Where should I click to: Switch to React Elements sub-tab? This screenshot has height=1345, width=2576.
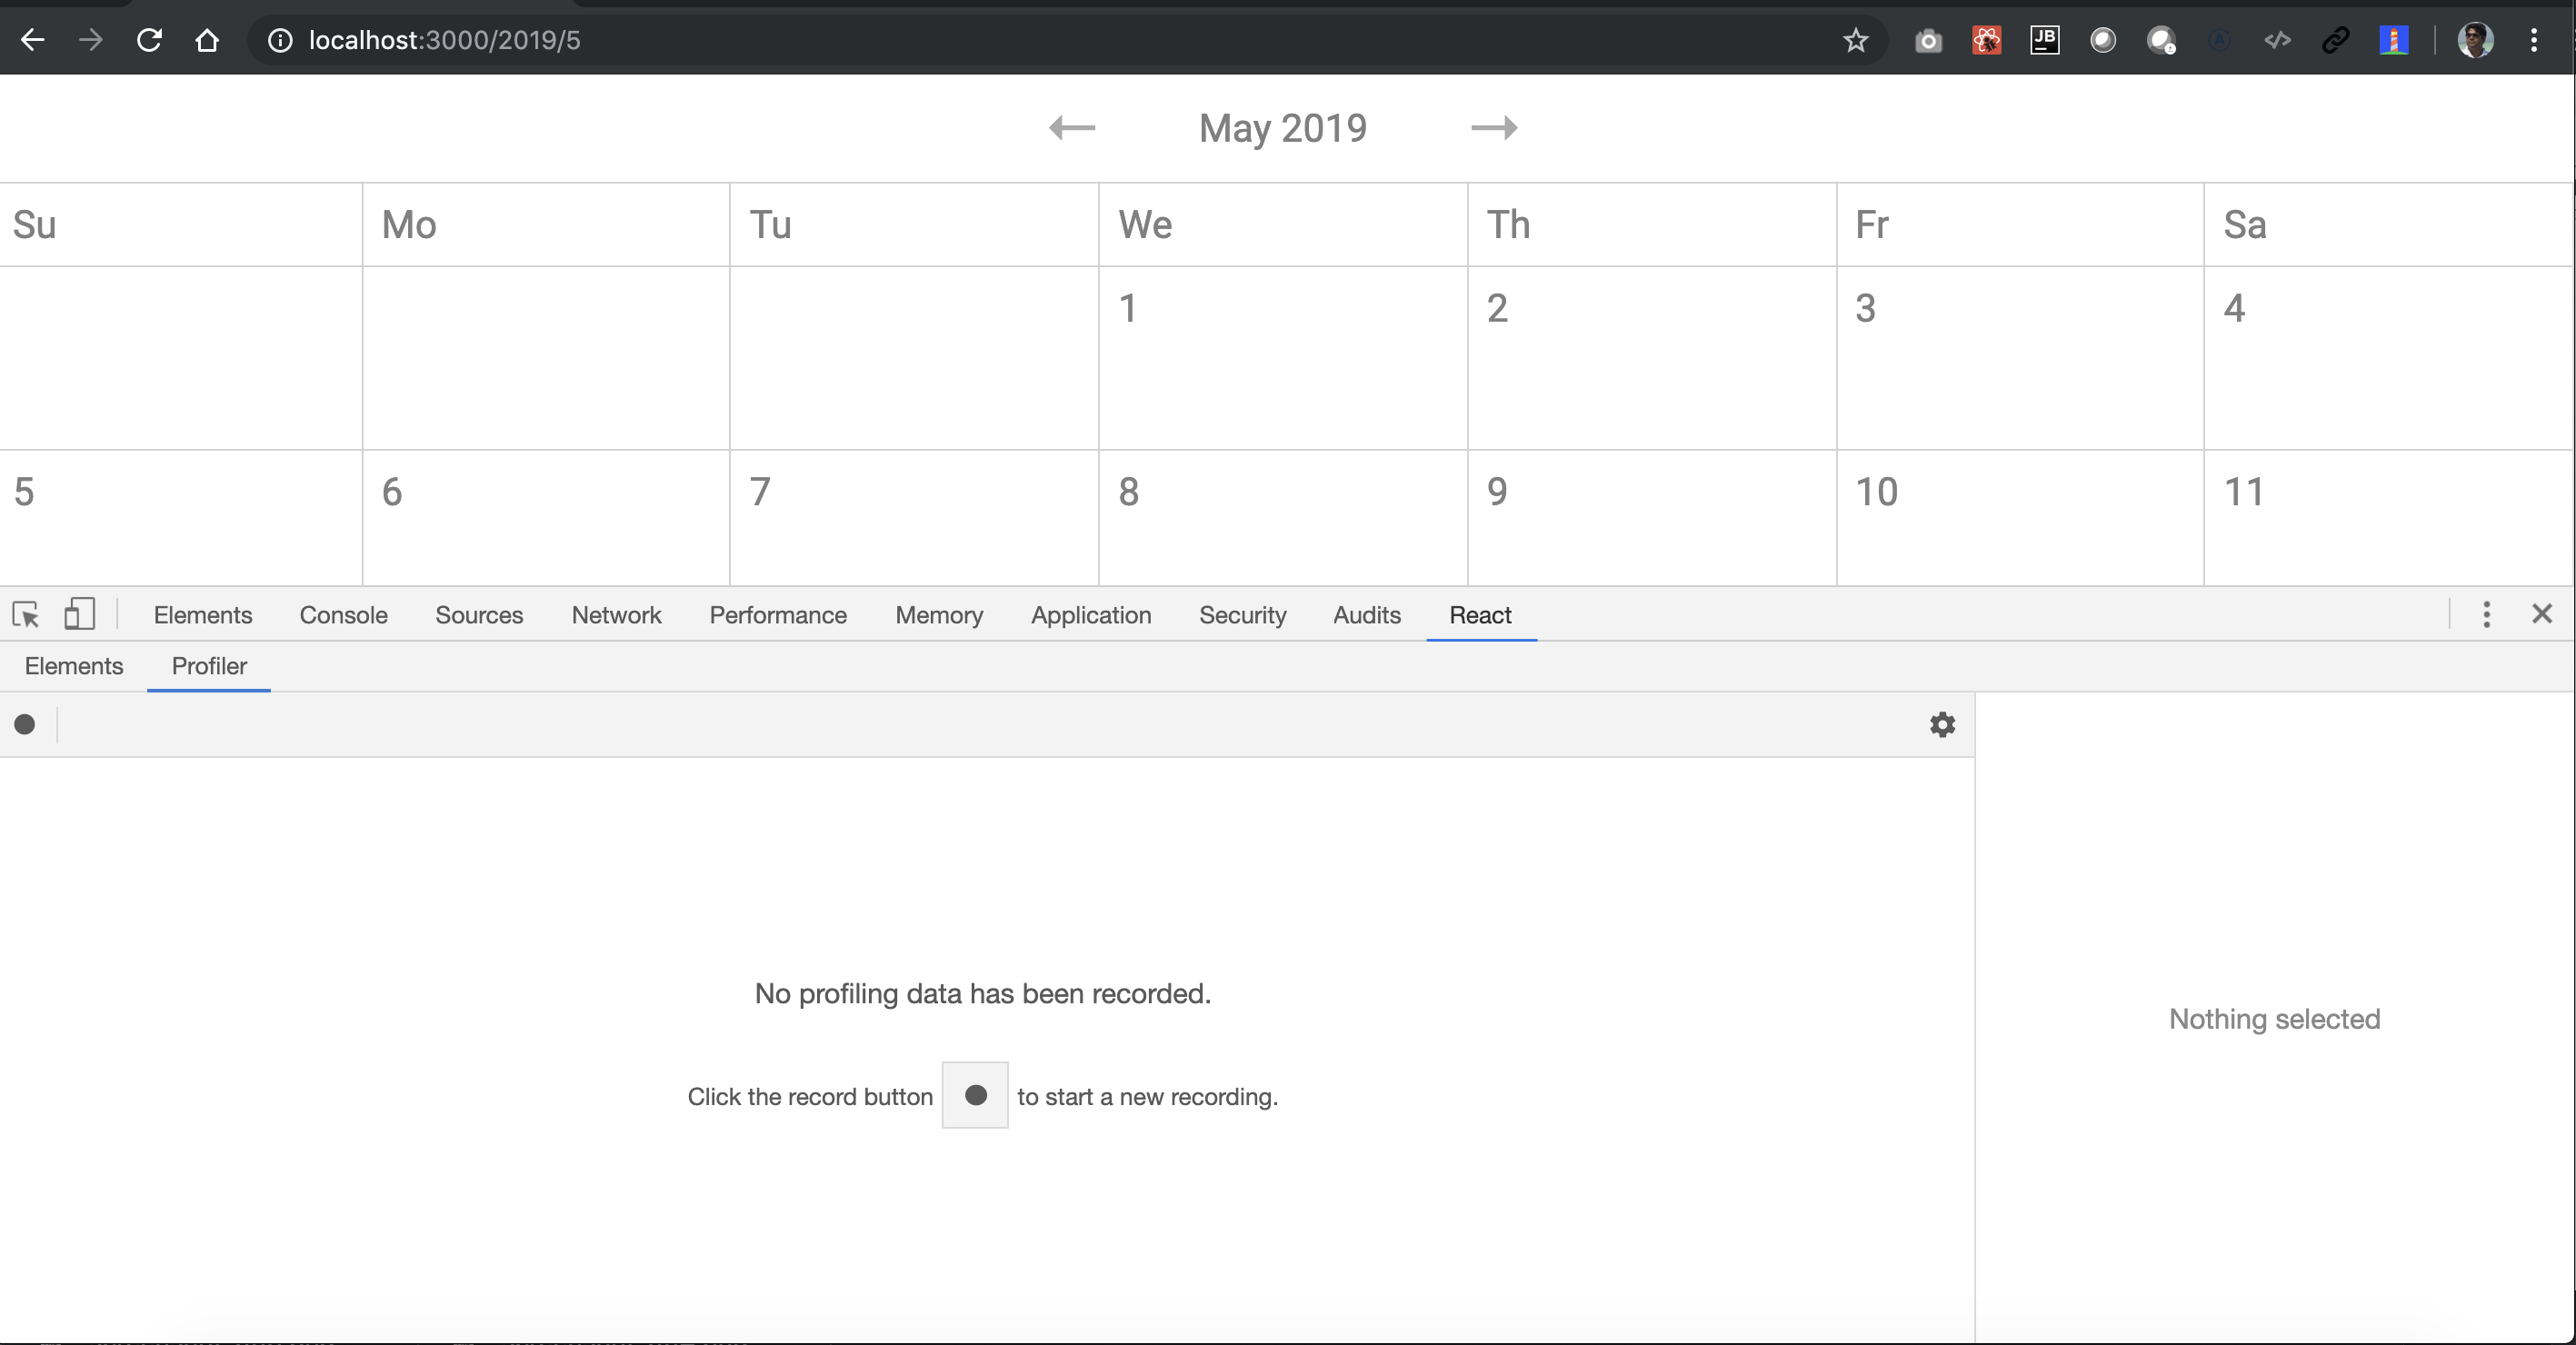(x=74, y=666)
